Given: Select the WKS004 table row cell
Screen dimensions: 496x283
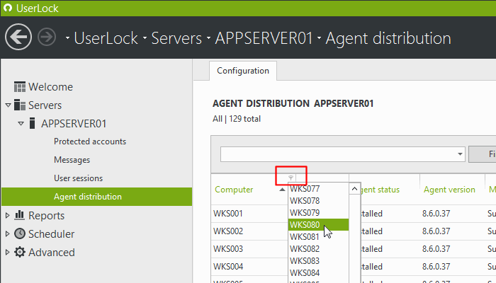Looking at the screenshot, I should (227, 267).
